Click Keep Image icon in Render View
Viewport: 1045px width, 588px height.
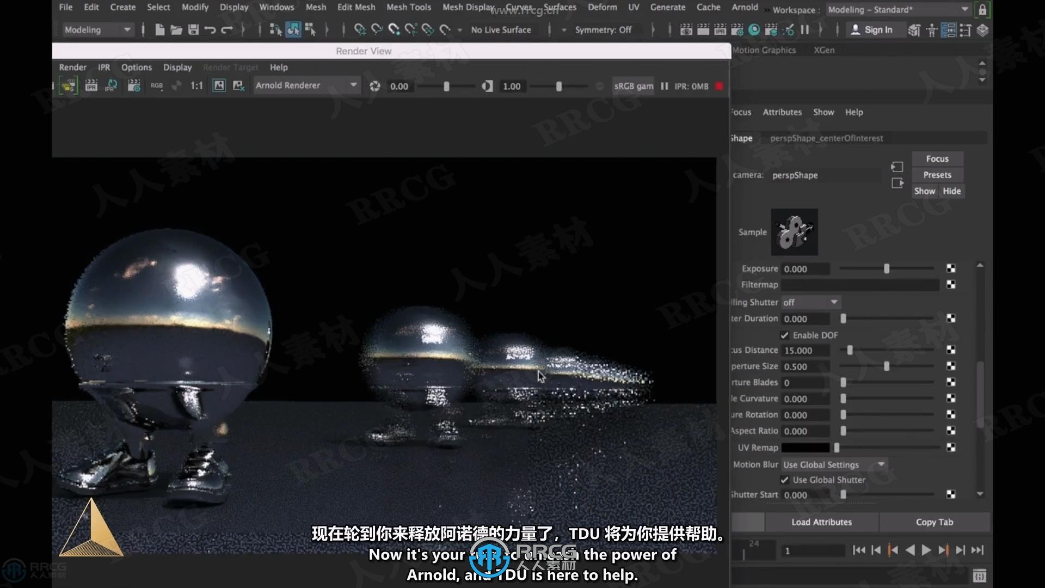pos(219,85)
